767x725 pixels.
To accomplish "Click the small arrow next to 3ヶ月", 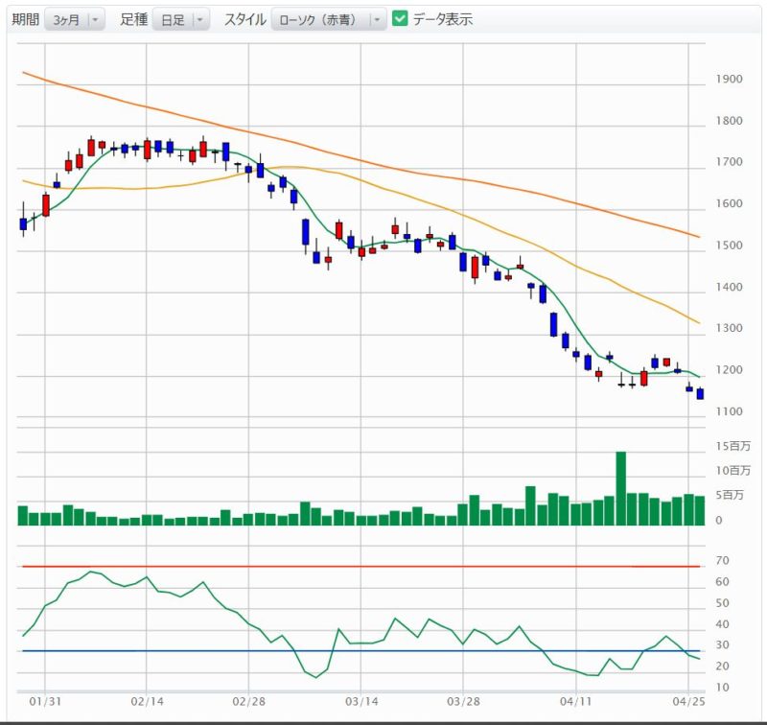I will 94,19.
